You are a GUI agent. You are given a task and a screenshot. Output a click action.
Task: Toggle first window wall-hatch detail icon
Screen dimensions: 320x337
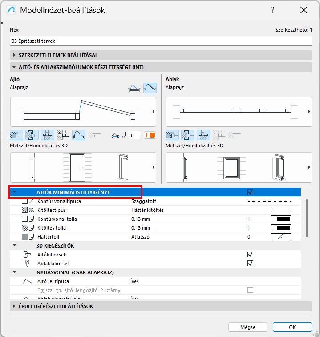172,135
